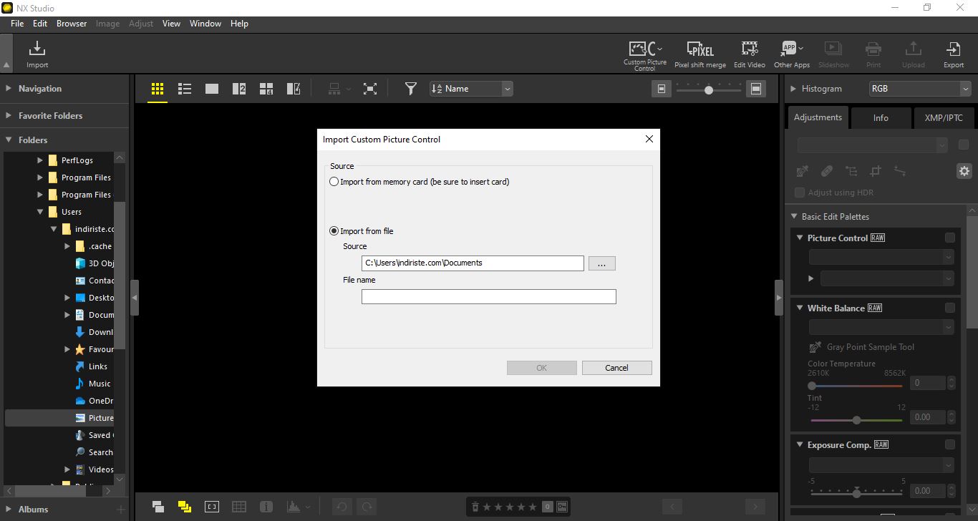Screen dimensions: 978x521
Task: Open the Name sort order dropdown
Action: pyautogui.click(x=471, y=89)
